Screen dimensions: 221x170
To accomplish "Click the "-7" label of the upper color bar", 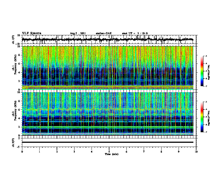I will pos(206,86).
